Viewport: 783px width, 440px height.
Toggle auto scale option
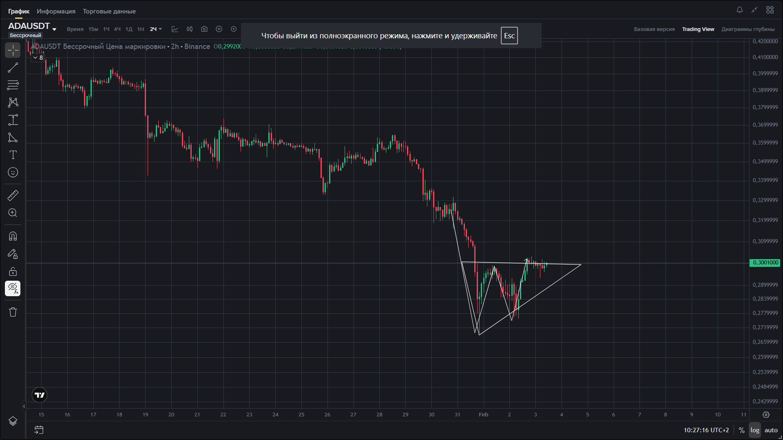pyautogui.click(x=771, y=430)
